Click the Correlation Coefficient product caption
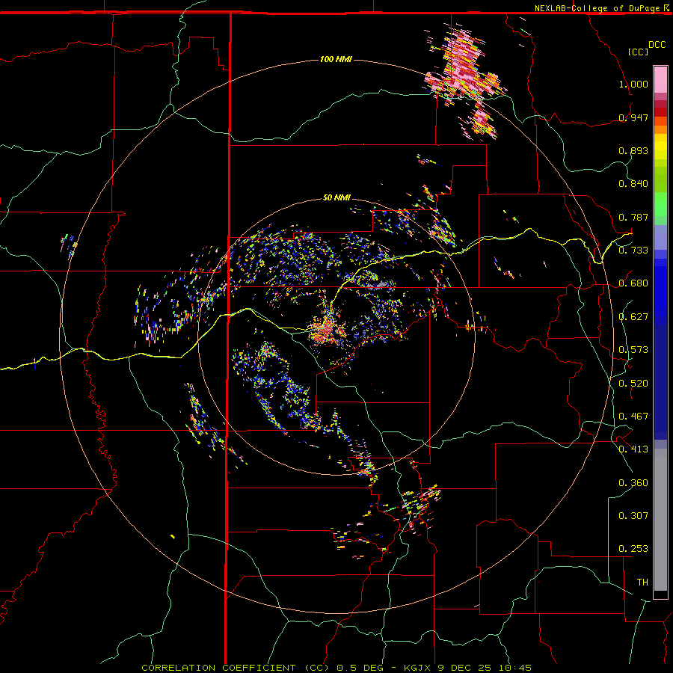This screenshot has height=673, width=673. coord(336,668)
